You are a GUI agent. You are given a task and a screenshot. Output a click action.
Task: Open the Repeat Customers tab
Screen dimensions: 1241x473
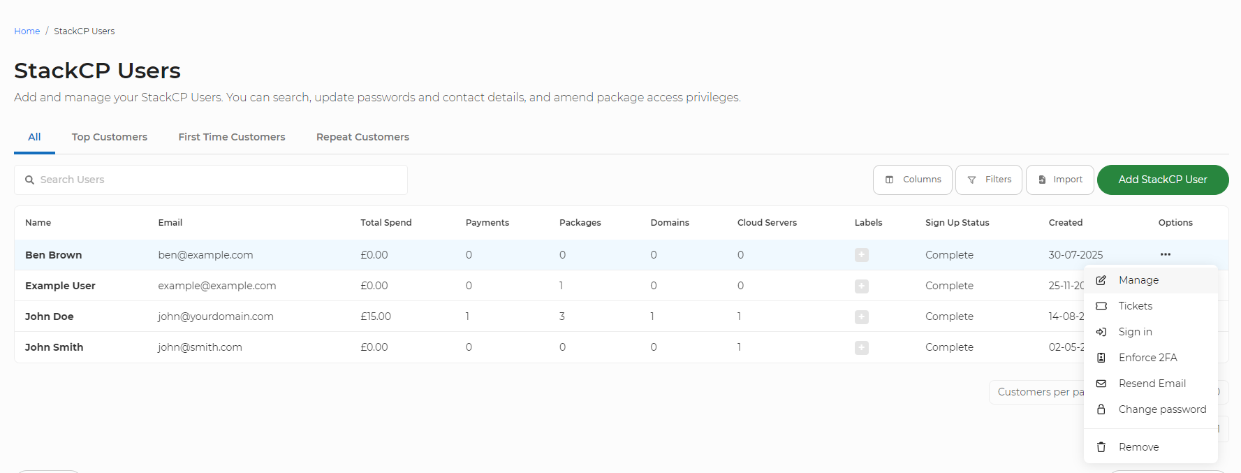point(362,137)
